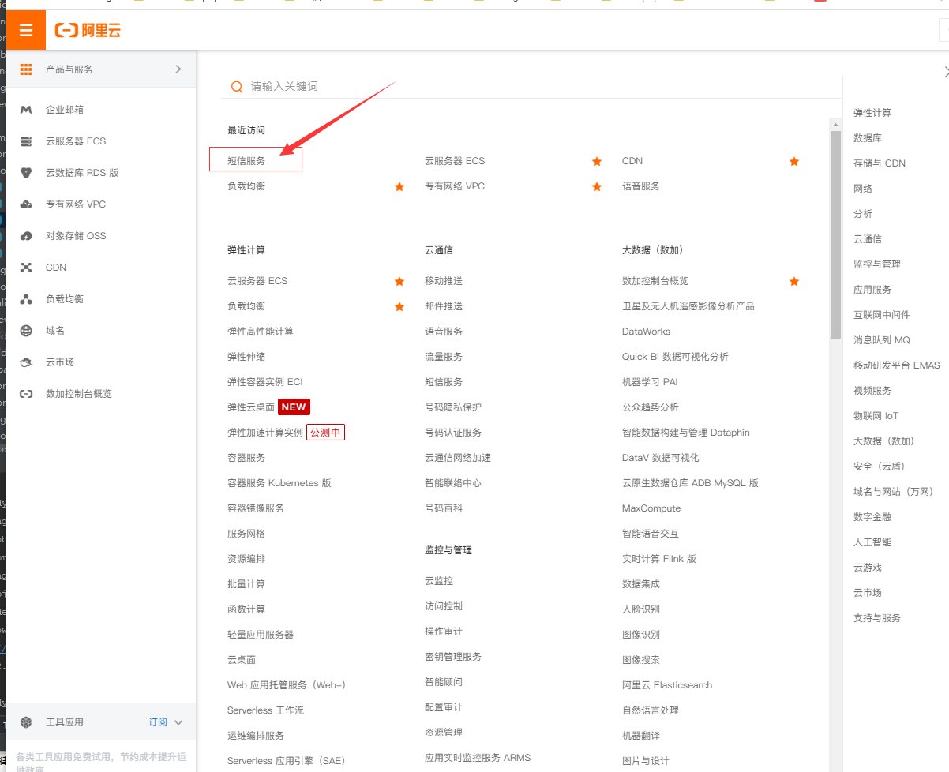Toggle the orange hamburger menu button
The image size is (949, 772).
(x=26, y=31)
